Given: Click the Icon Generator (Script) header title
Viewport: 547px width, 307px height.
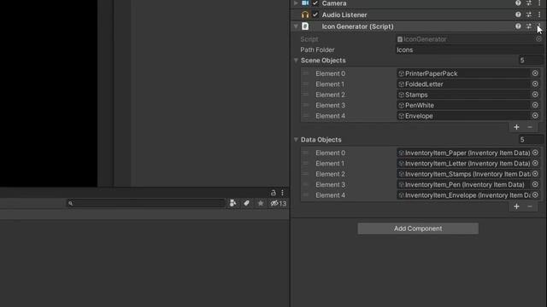Looking at the screenshot, I should pos(357,26).
